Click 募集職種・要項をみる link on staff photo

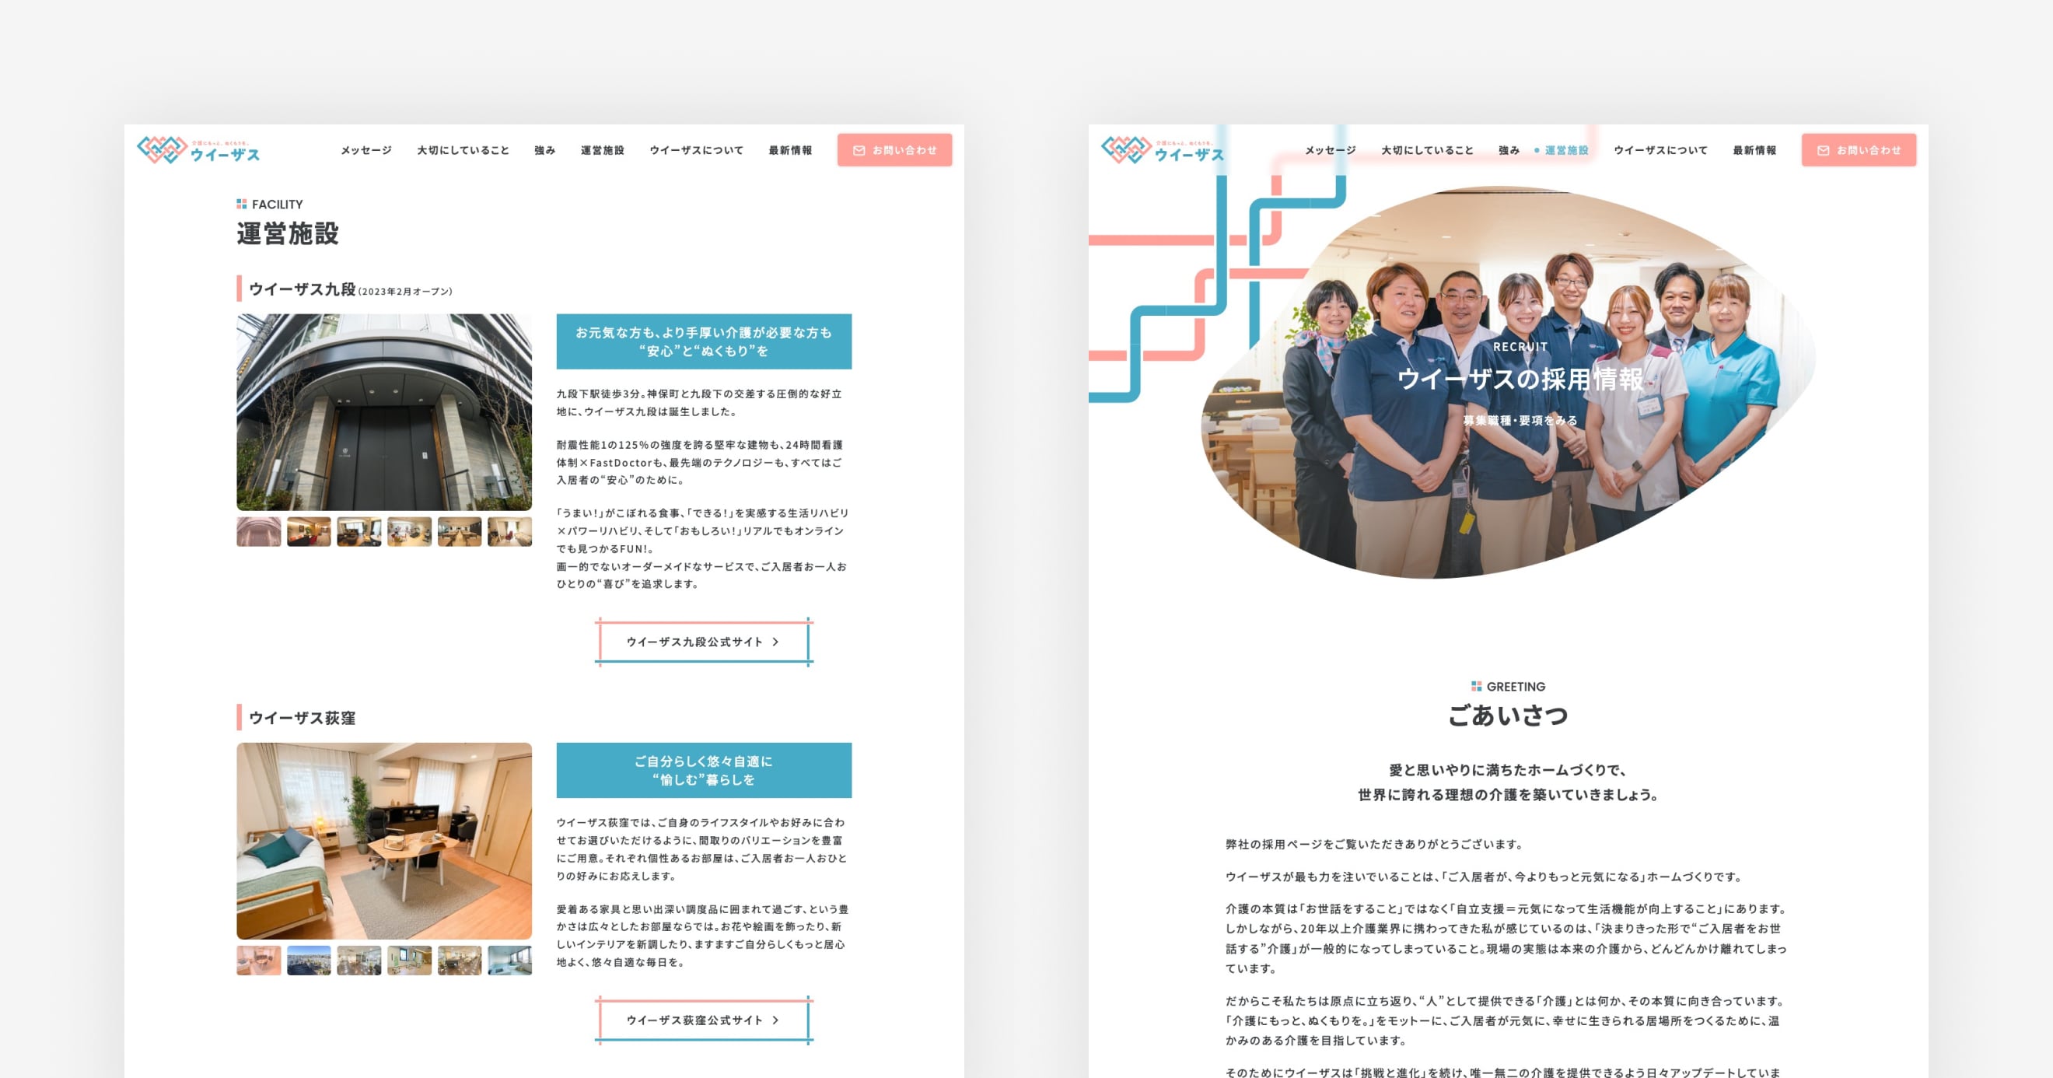(x=1520, y=421)
